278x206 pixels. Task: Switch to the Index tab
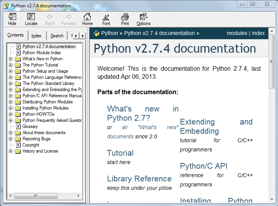pos(36,36)
